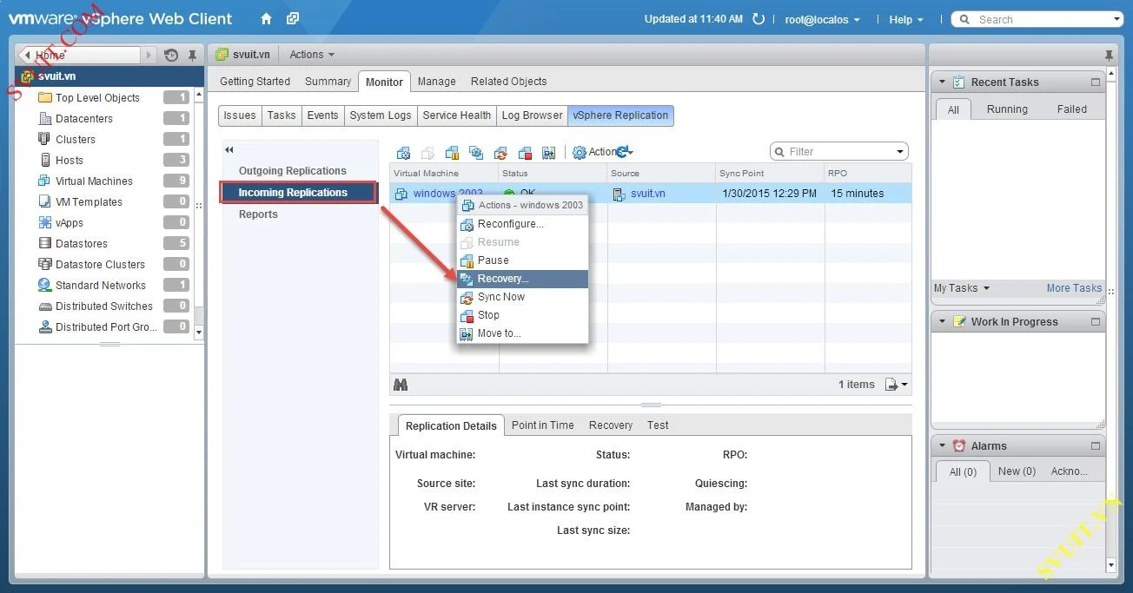The height and width of the screenshot is (593, 1133).
Task: Minimize the Alarms panel
Action: point(1096,445)
